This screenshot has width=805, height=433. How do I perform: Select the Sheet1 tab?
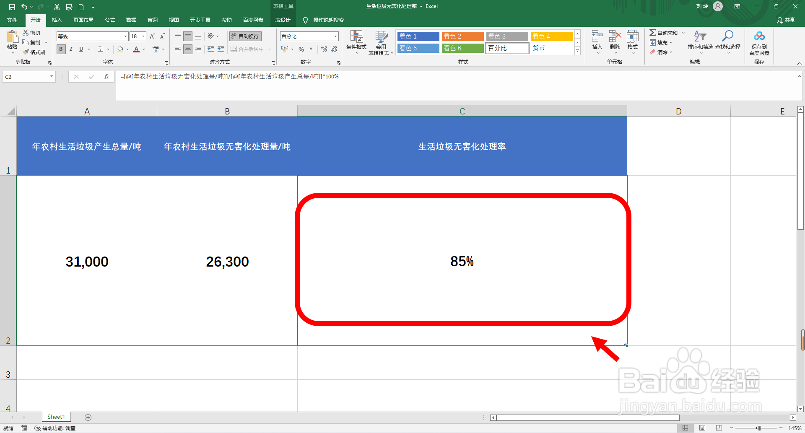56,417
